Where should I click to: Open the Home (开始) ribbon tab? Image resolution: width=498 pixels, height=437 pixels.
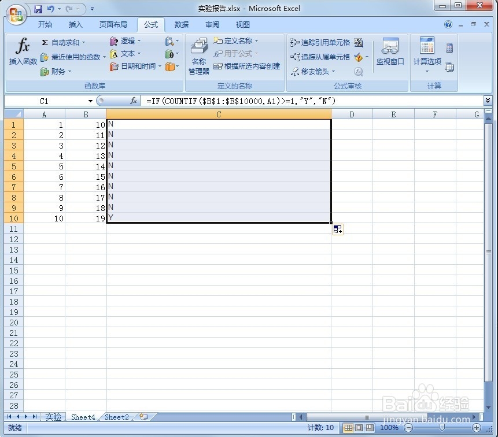click(x=45, y=25)
